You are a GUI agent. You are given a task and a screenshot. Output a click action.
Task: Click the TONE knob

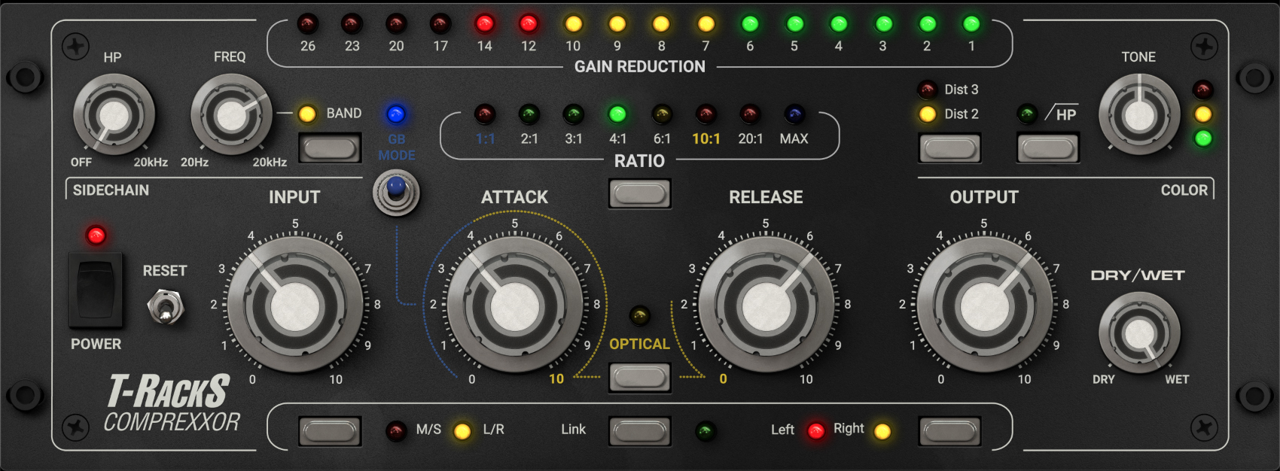(x=1138, y=116)
